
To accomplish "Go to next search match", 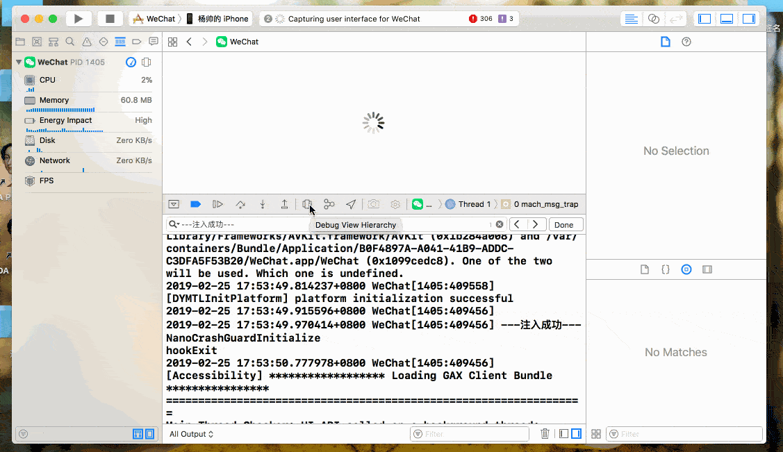I will [535, 224].
